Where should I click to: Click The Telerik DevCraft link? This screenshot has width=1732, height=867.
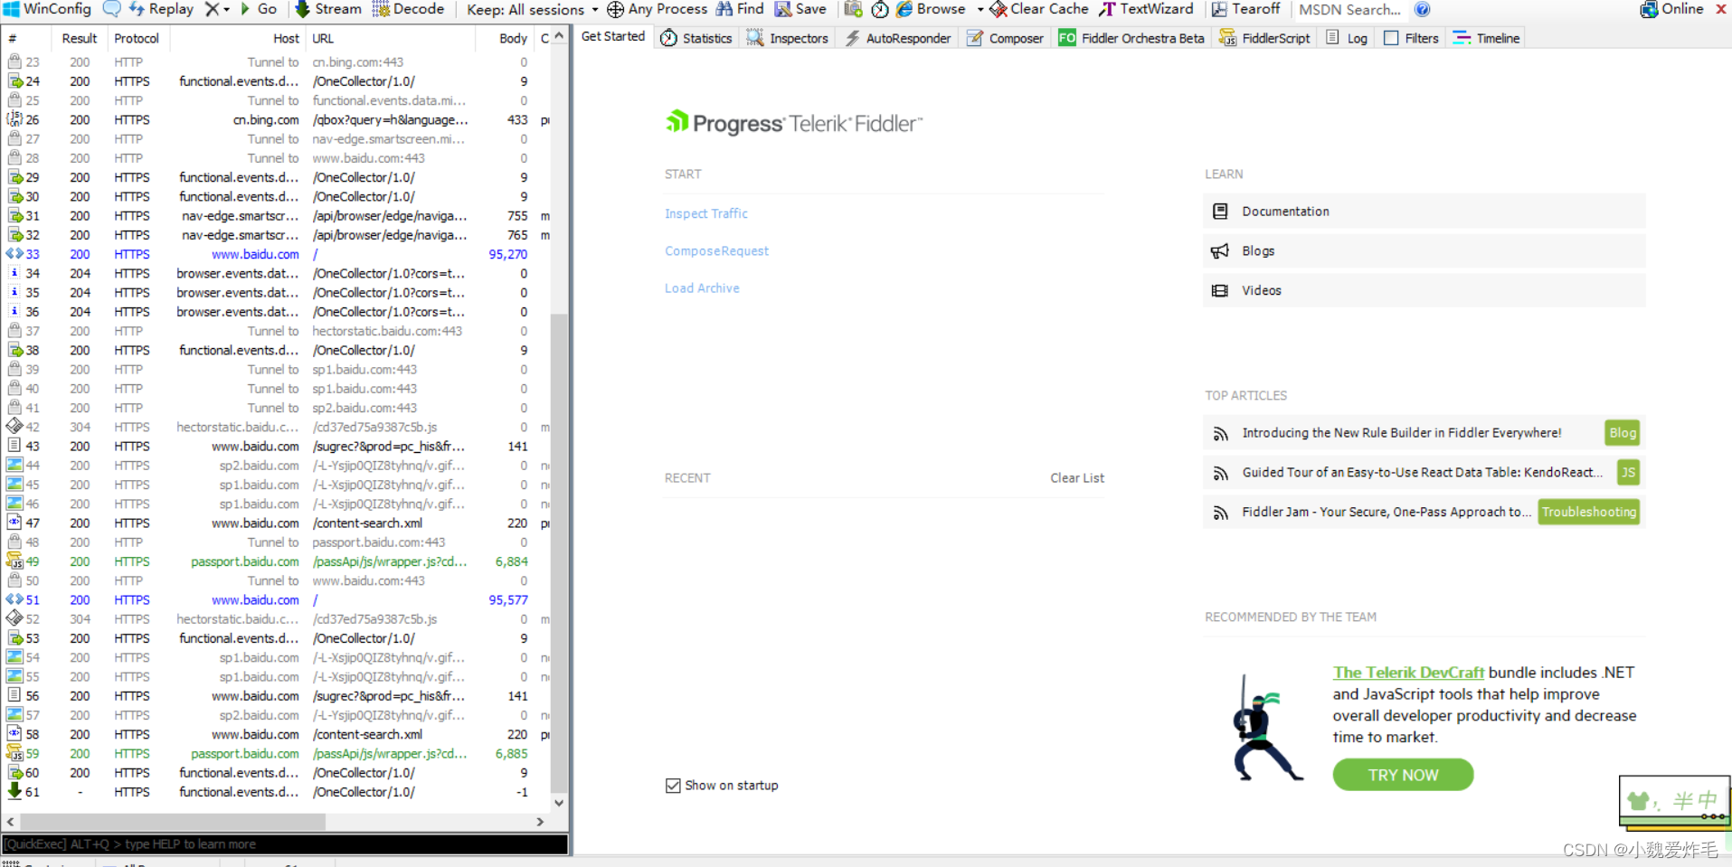click(x=1408, y=672)
